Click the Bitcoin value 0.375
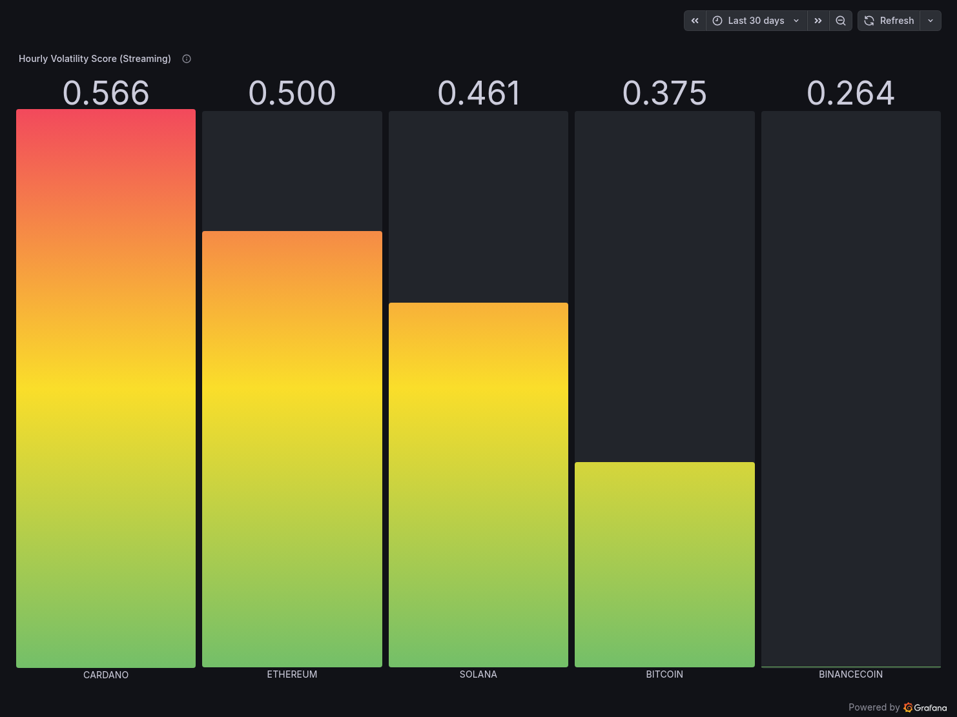 pyautogui.click(x=664, y=93)
